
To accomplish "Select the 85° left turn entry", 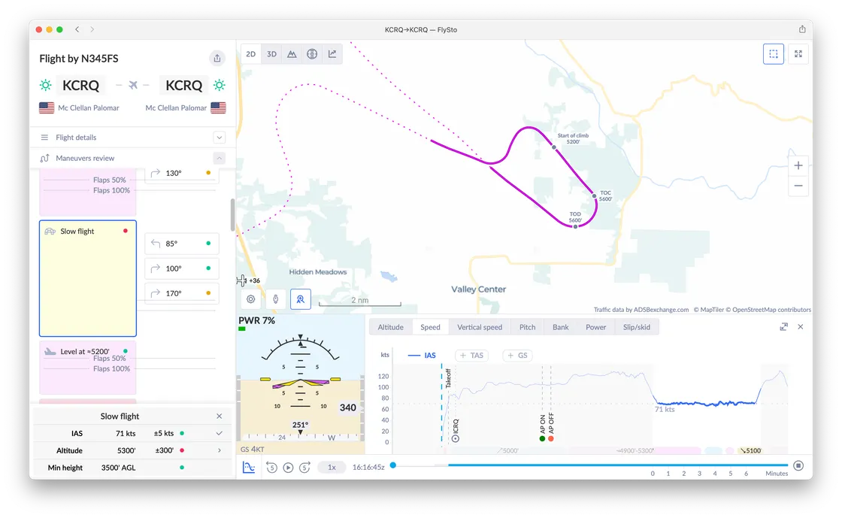I will (x=181, y=244).
